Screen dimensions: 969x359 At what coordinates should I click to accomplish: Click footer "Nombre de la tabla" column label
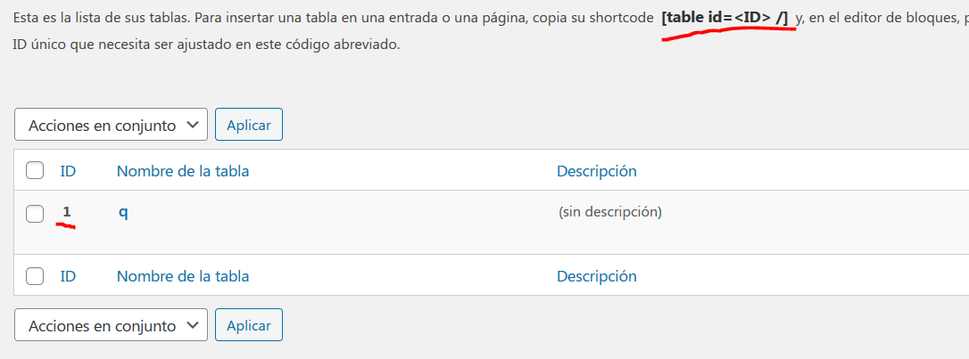click(x=183, y=276)
